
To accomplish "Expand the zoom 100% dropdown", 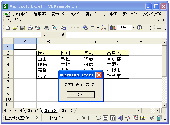I will click(133, 27).
